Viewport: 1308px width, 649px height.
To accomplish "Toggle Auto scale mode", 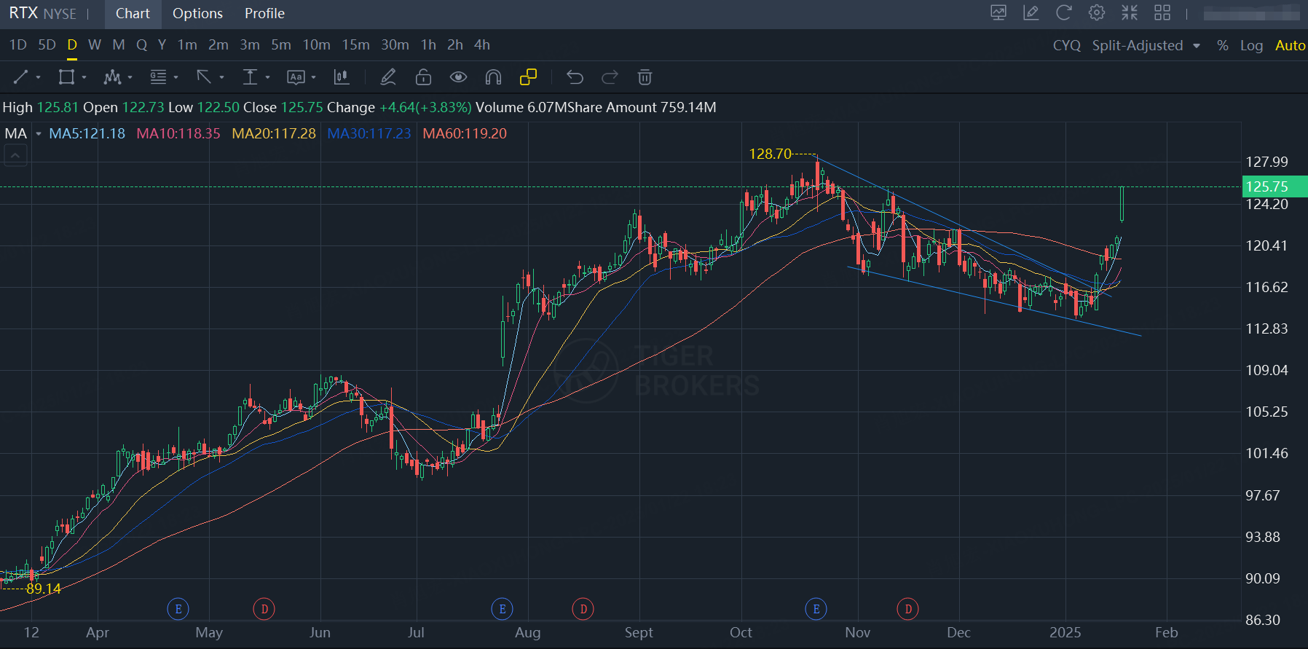I will click(1291, 45).
